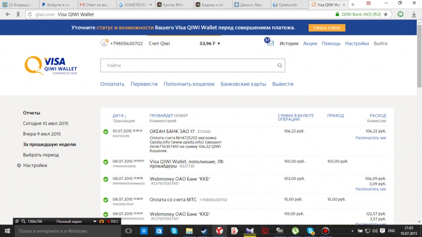
Task: Click the page vertical scrollbar thumb
Action: click(419, 56)
